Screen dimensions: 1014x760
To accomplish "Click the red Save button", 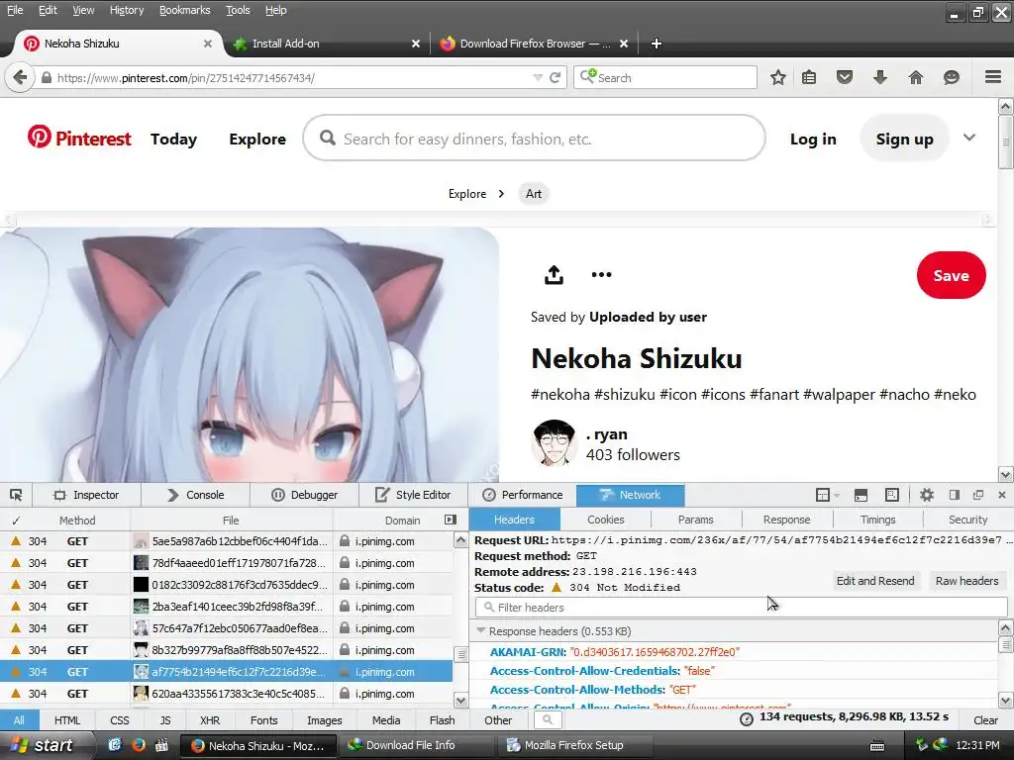I will [x=951, y=275].
